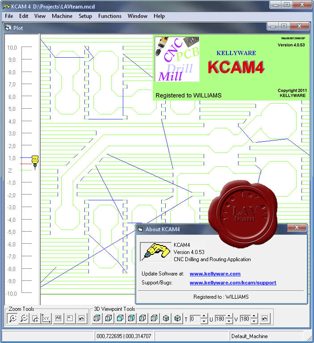Screen dimensions: 314x343
Task: Grab the window resize grip in status bar
Action: click(x=309, y=338)
